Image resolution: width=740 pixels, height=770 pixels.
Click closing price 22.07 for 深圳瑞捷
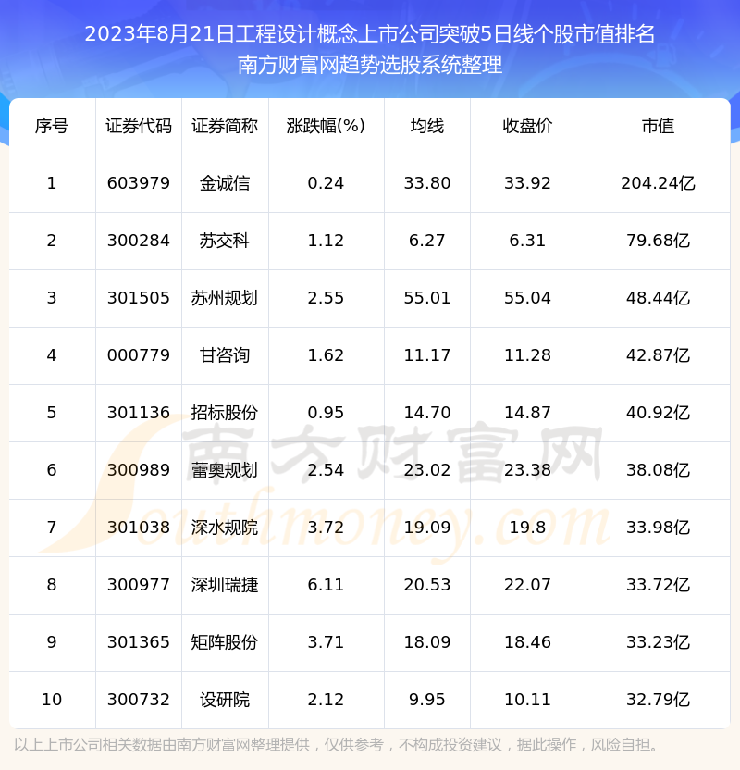527,585
